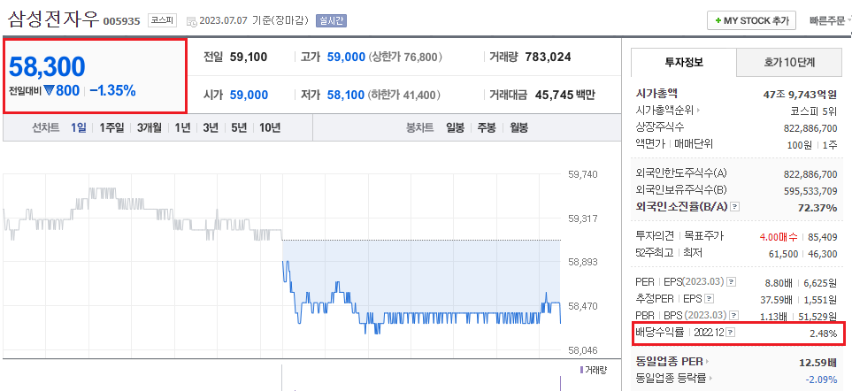Select the 1주일 line chart period

(x=111, y=128)
